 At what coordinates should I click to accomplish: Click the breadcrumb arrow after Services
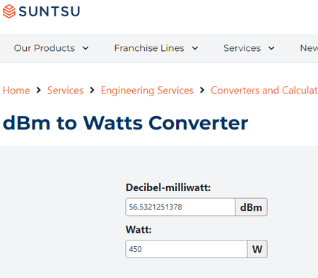point(92,90)
